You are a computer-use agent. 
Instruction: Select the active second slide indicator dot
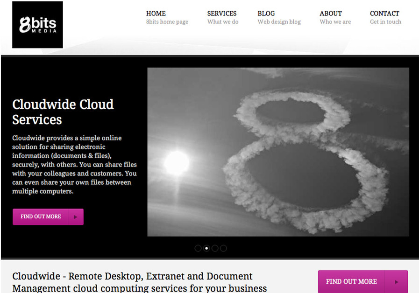[206, 248]
